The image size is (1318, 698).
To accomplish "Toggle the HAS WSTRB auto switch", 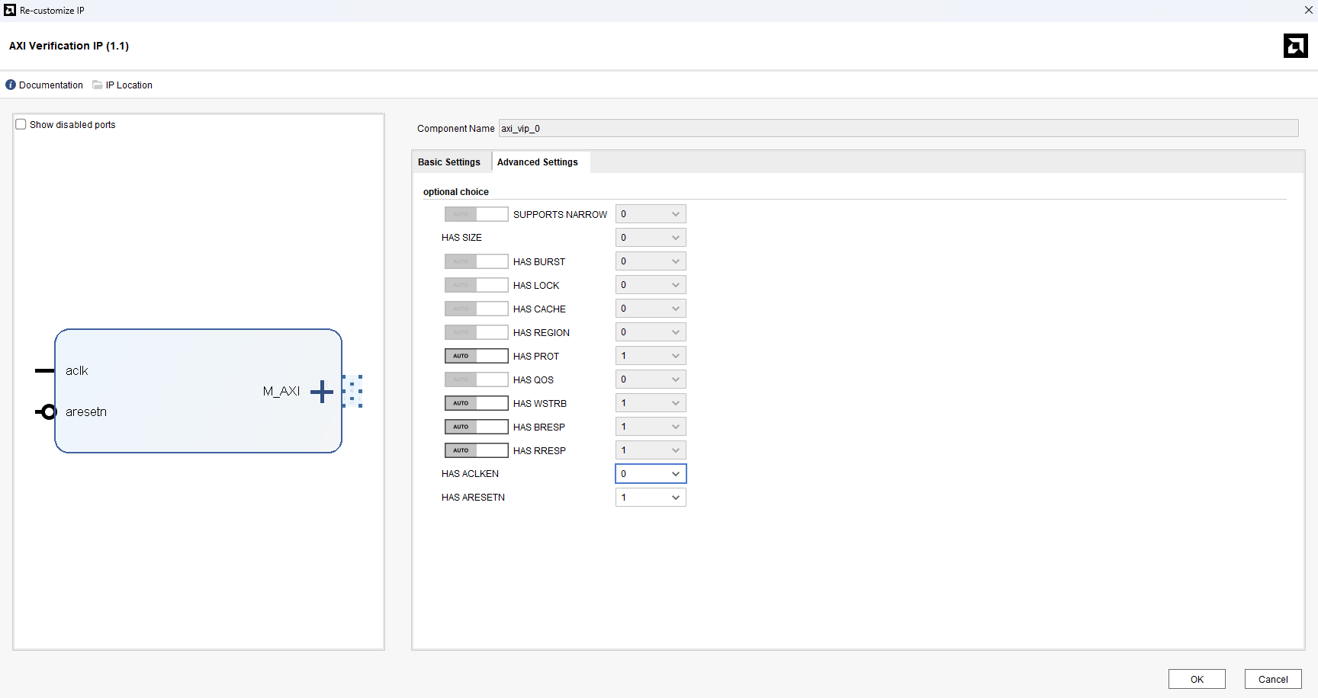I will (476, 403).
